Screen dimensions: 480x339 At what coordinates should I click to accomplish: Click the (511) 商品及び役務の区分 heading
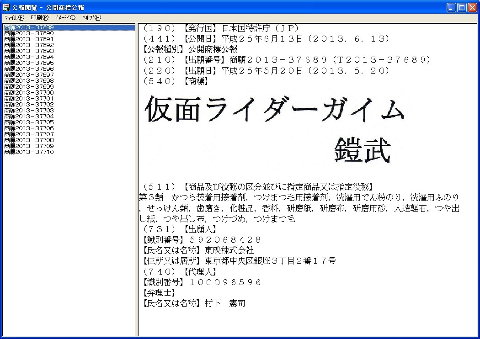[x=258, y=187]
